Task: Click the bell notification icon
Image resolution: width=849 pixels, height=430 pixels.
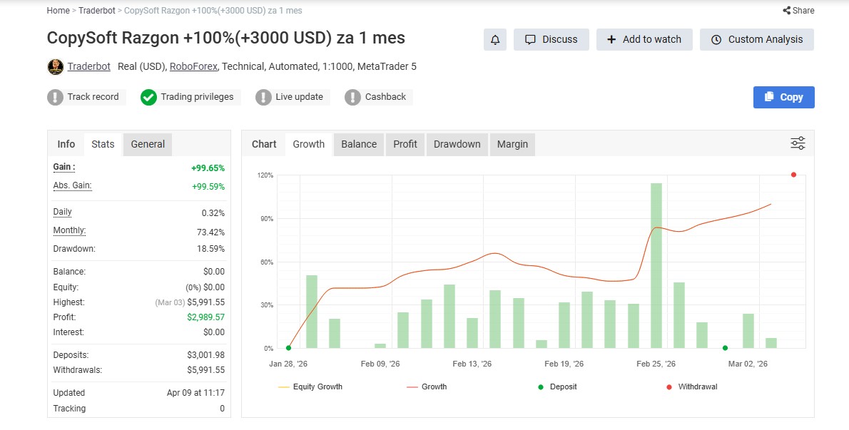Action: coord(495,39)
